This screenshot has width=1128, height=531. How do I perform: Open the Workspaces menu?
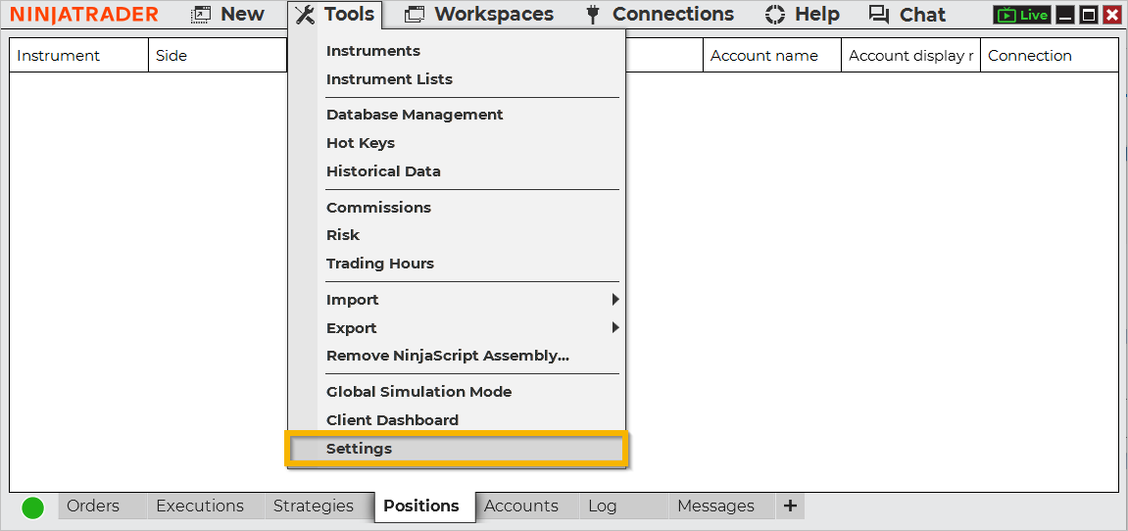(x=479, y=15)
